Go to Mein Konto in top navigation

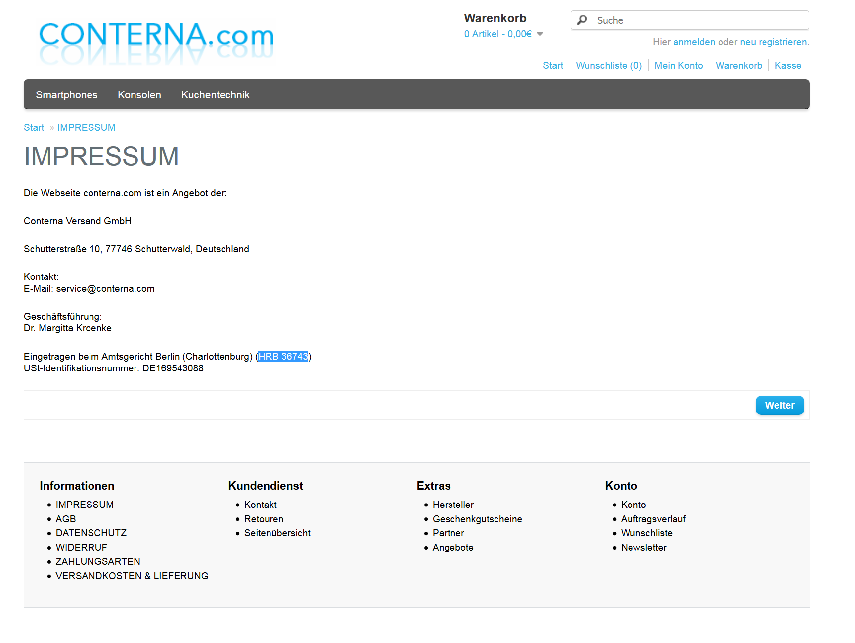(678, 66)
